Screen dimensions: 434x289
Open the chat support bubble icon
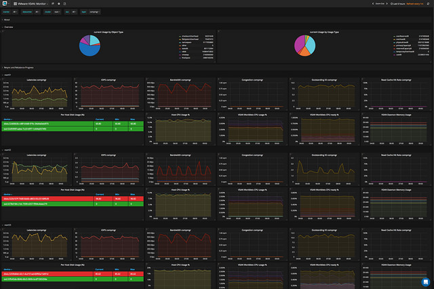tap(425, 282)
